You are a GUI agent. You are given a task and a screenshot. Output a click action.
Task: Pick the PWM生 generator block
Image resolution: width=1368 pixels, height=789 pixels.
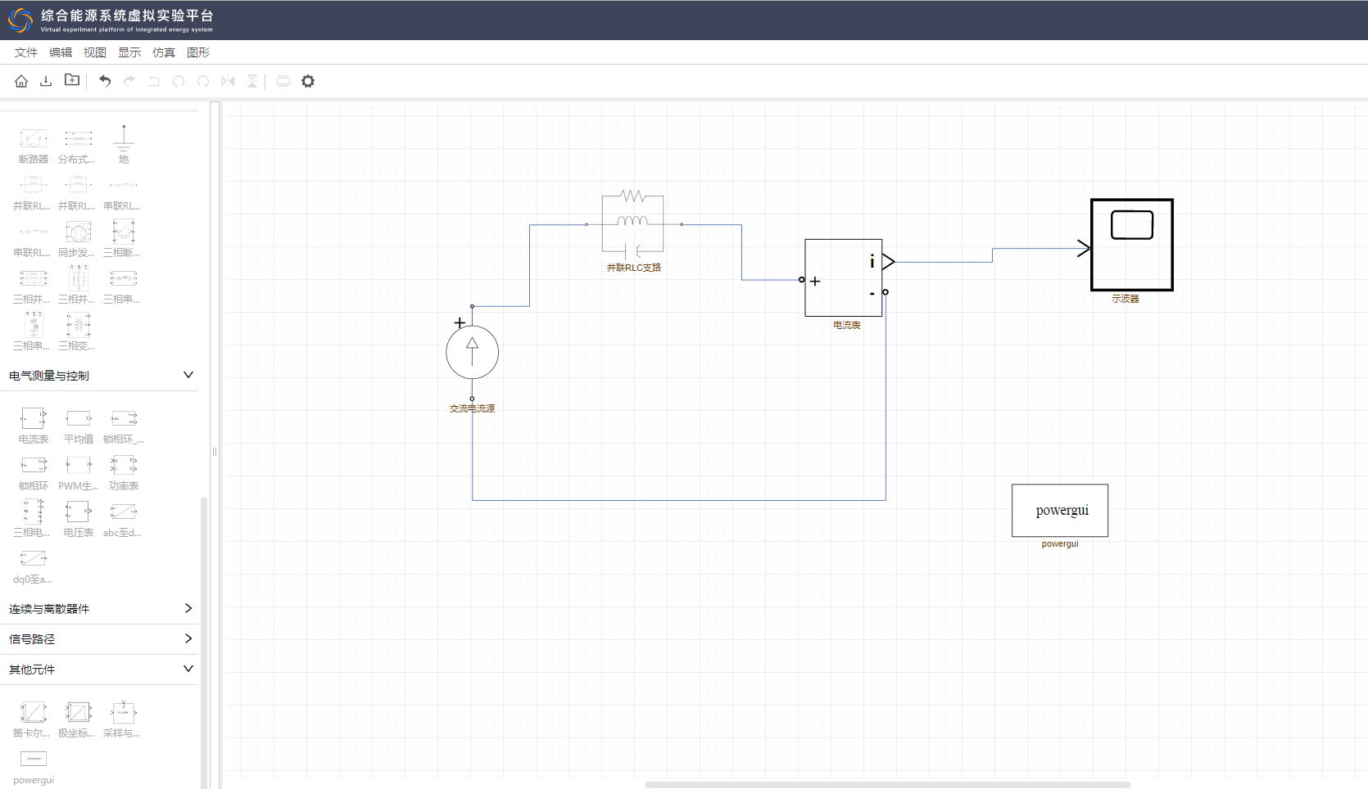click(79, 472)
